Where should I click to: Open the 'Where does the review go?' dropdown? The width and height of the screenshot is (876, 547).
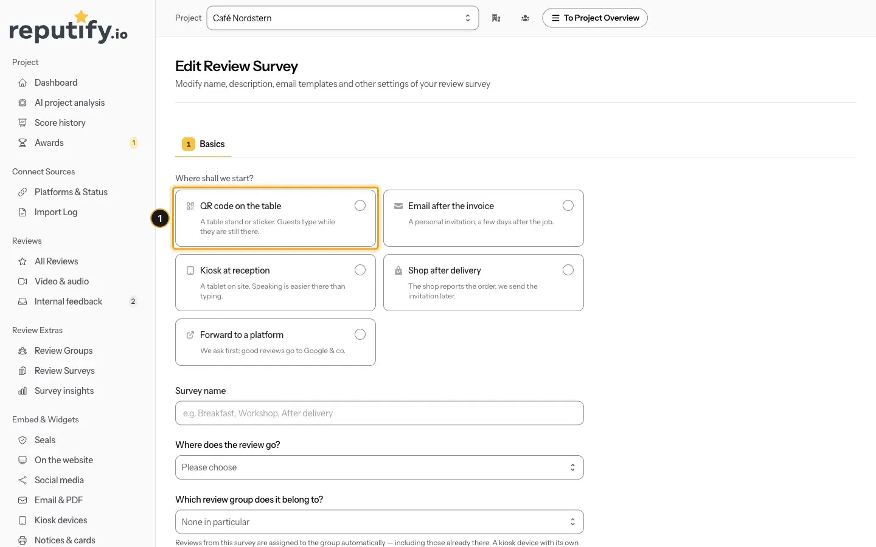point(379,467)
